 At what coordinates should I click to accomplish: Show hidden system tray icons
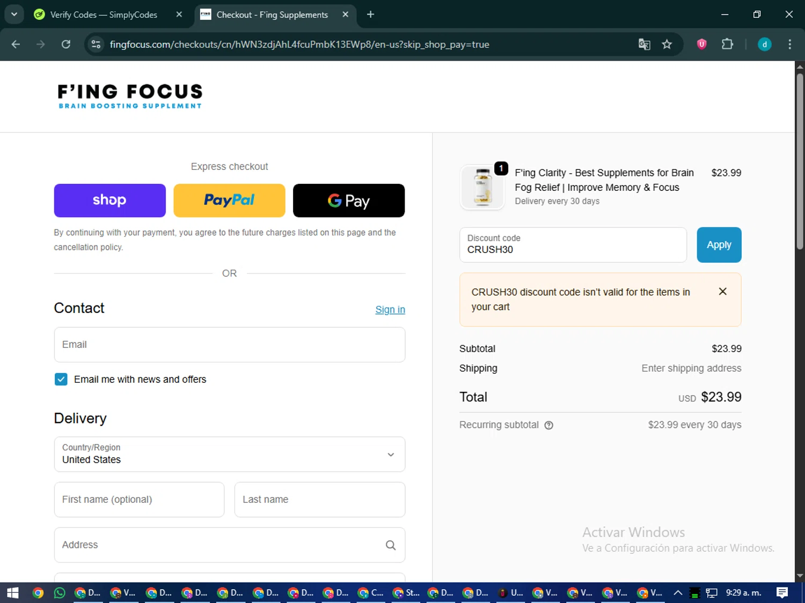(678, 593)
